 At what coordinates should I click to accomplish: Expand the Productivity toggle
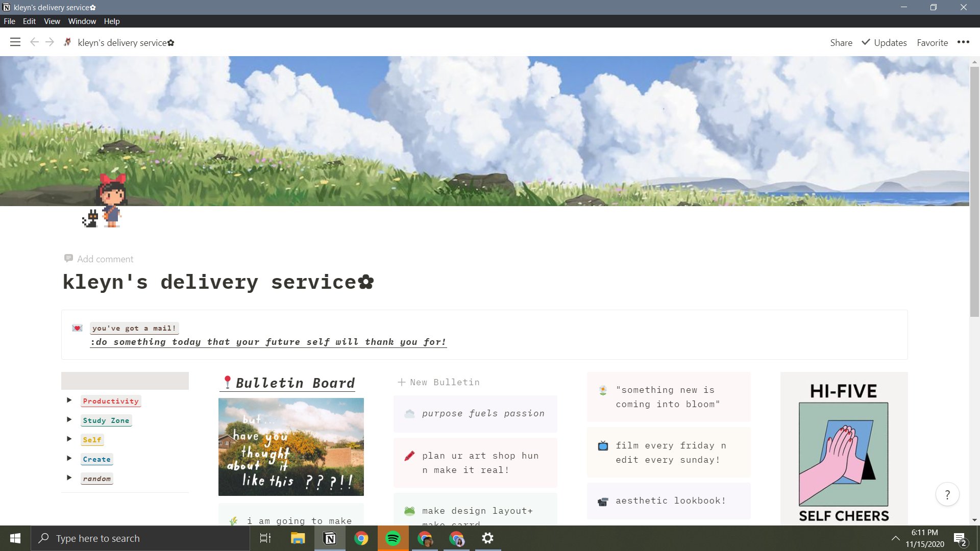click(x=69, y=400)
